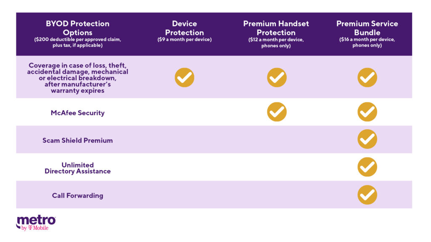The height and width of the screenshot is (242, 431).
Task: Click the Call Forwarding row label
Action: (77, 195)
